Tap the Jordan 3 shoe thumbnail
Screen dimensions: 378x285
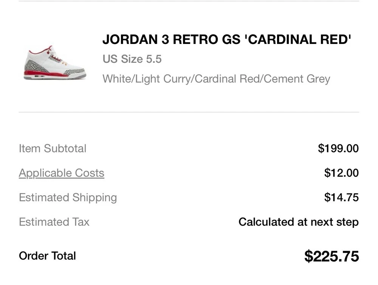55,63
